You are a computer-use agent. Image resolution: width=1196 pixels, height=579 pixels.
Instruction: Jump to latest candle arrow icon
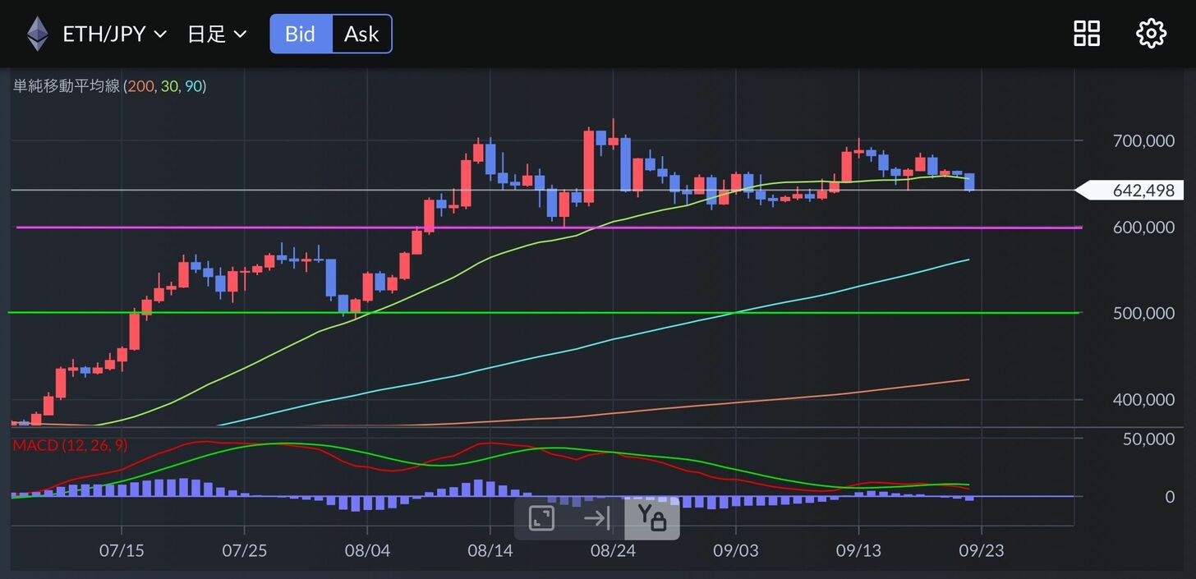pos(596,518)
